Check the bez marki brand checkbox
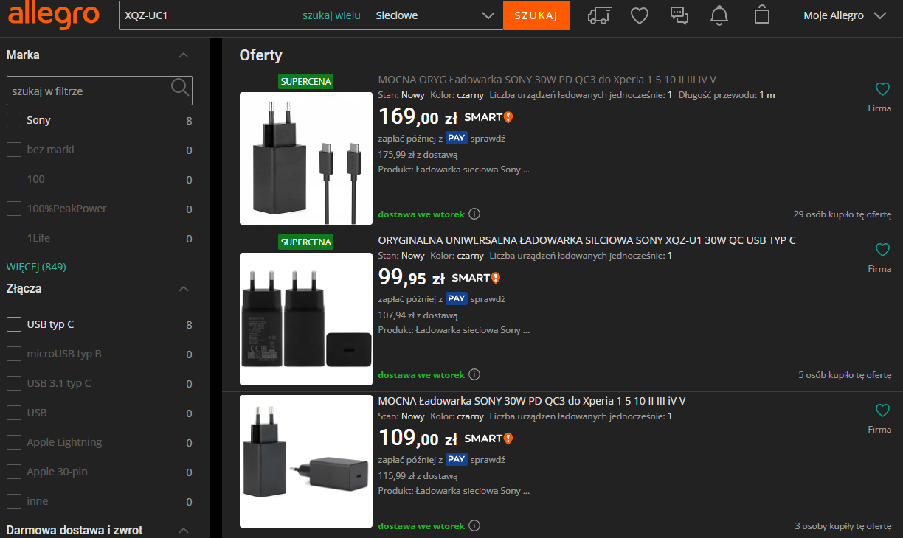This screenshot has height=538, width=903. [x=14, y=150]
